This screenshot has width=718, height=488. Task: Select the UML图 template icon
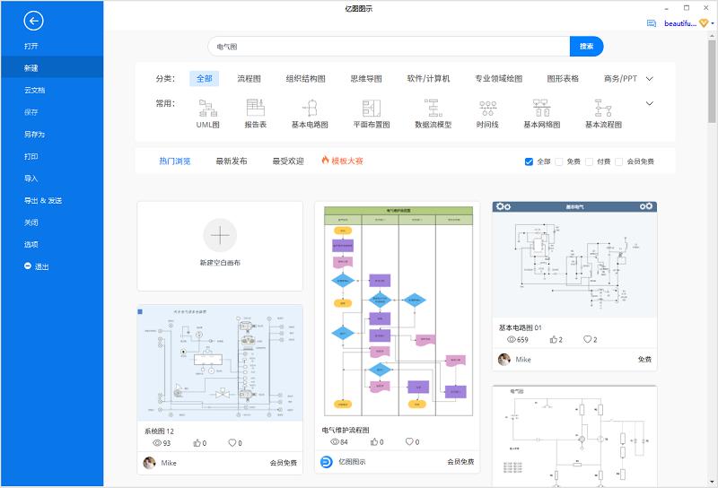click(208, 108)
